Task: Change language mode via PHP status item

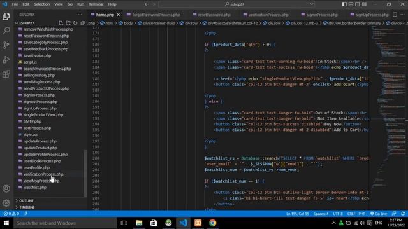Action: pyautogui.click(x=361, y=214)
